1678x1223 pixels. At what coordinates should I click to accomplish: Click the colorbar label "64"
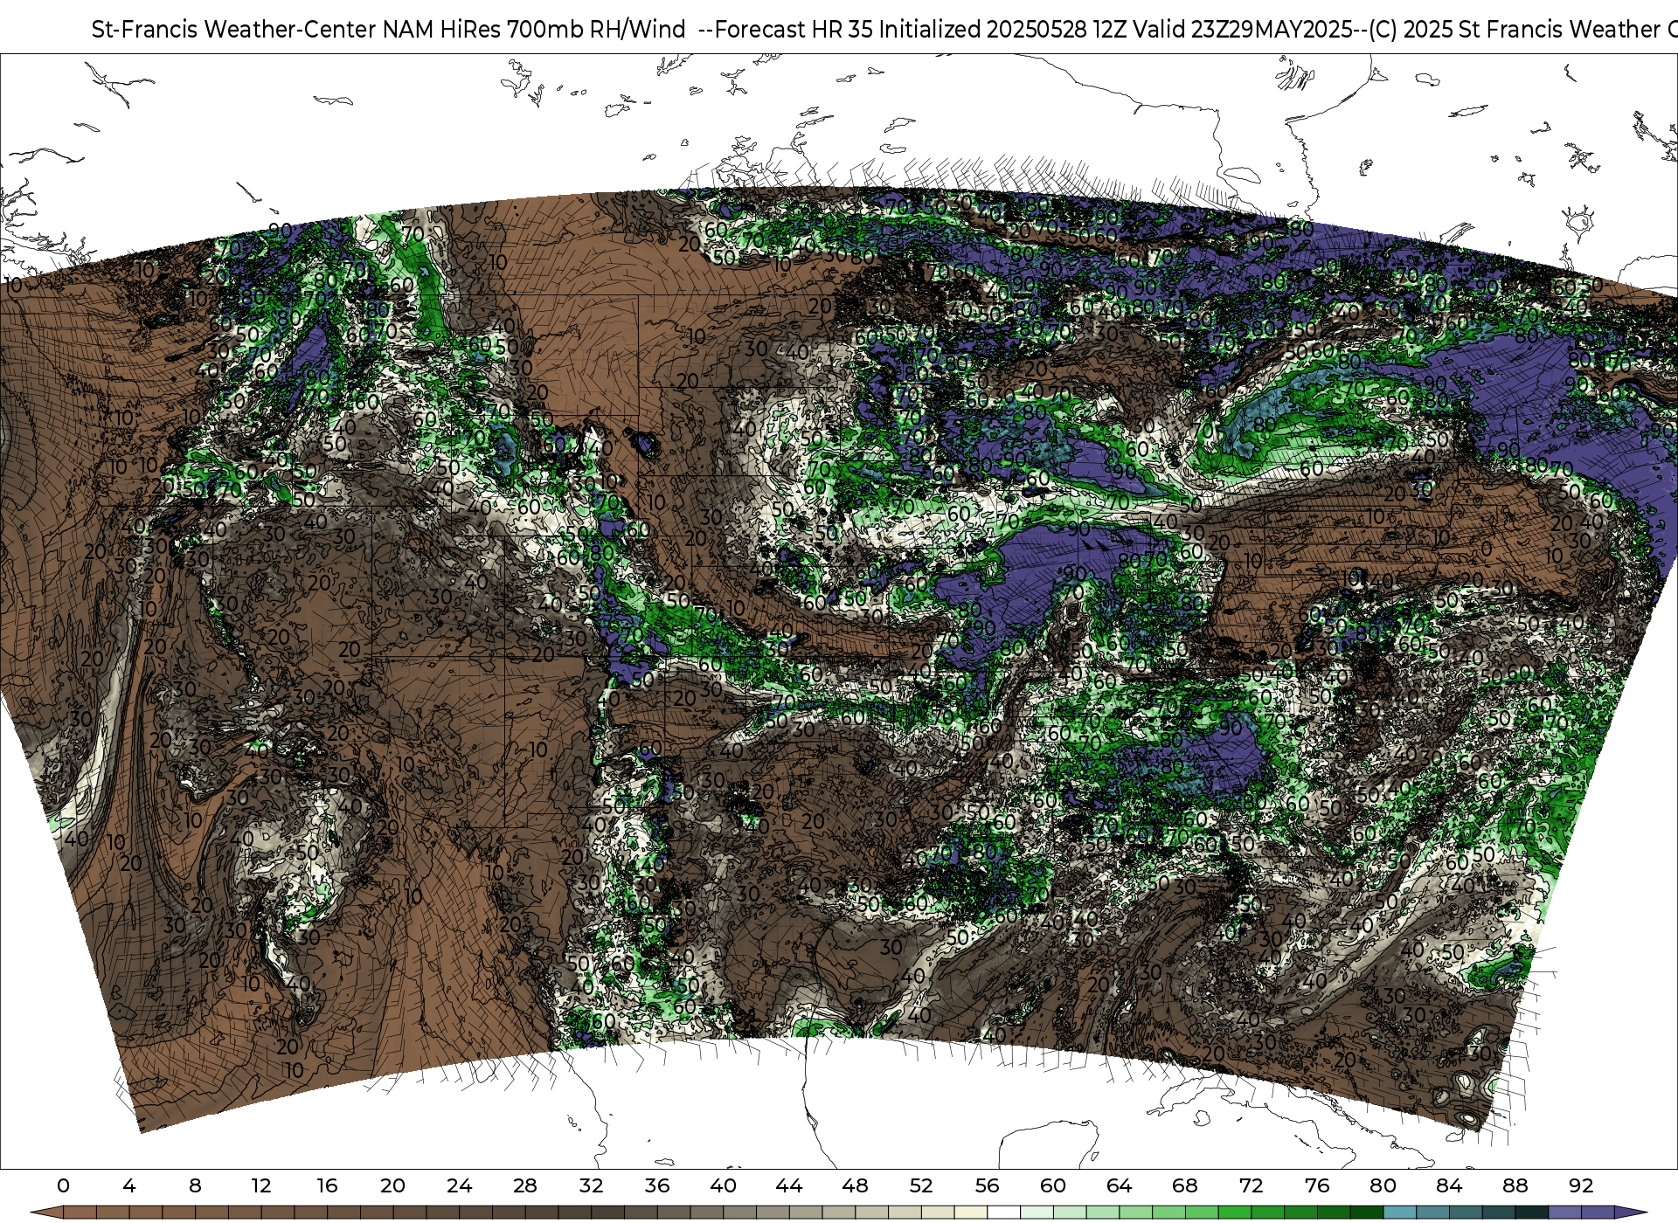point(1119,1185)
